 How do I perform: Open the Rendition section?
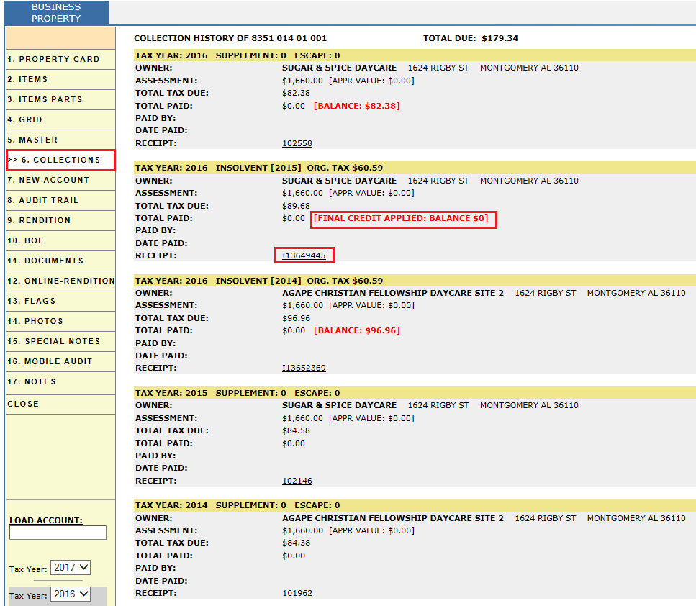pos(60,221)
